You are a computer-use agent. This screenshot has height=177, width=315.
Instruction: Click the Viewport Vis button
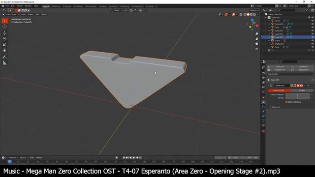(279, 70)
